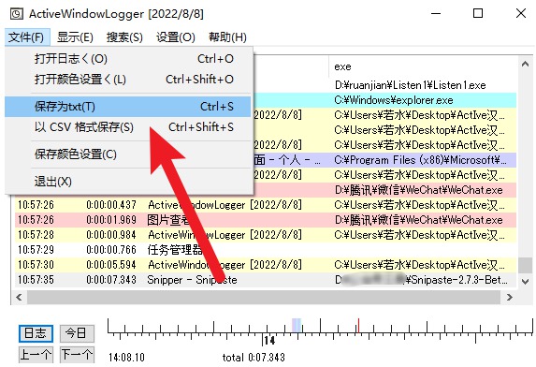Choose 保存颜色设置(C) menu entry
The height and width of the screenshot is (367, 536).
pyautogui.click(x=128, y=154)
